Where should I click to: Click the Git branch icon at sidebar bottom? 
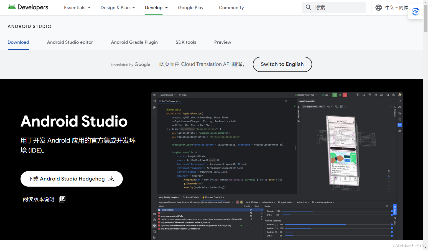coord(154,238)
